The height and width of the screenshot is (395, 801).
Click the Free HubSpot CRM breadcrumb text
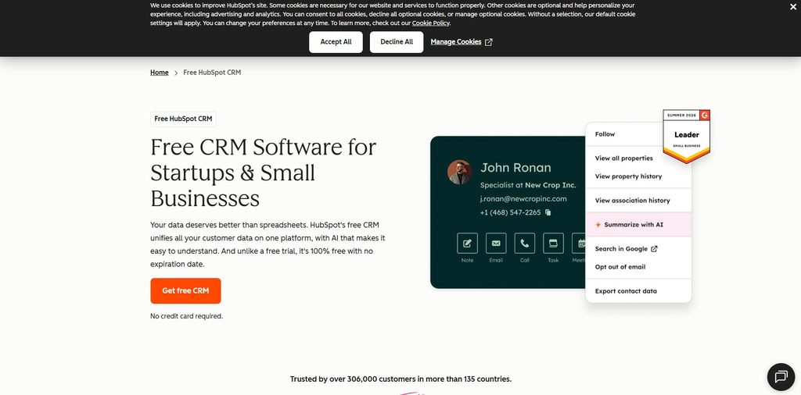(212, 73)
